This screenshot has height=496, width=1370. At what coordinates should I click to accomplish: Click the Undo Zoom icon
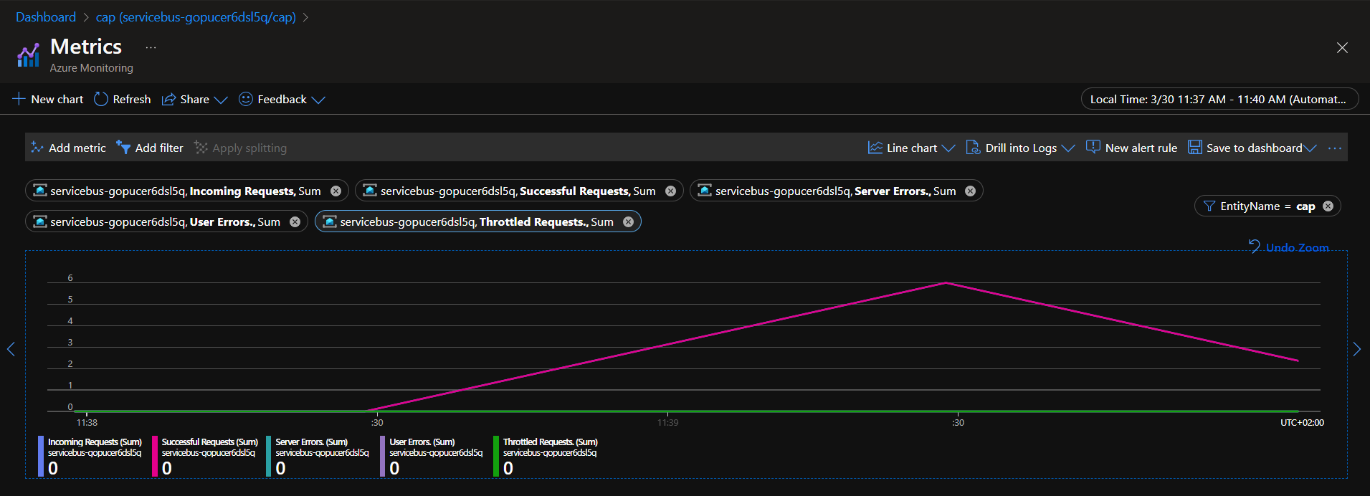(x=1254, y=247)
